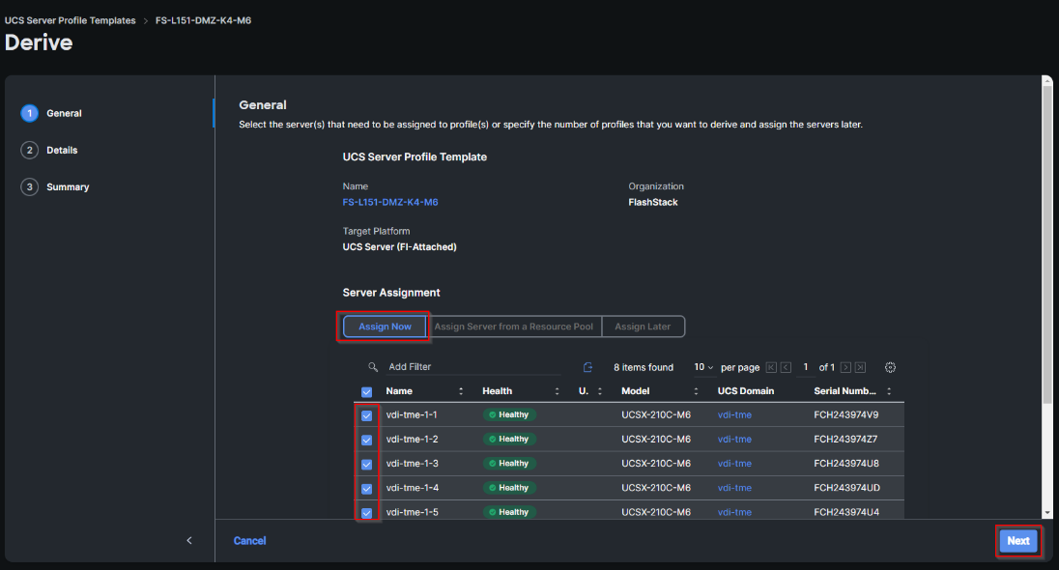Click the export table icon
Screen dimensions: 1059x570
[x=587, y=367]
